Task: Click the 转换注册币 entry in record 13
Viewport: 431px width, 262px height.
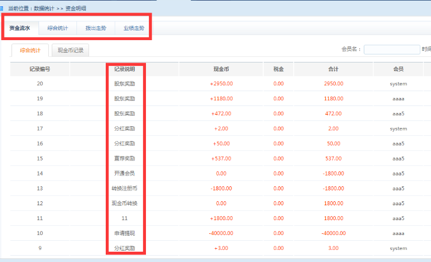Action: [125, 188]
